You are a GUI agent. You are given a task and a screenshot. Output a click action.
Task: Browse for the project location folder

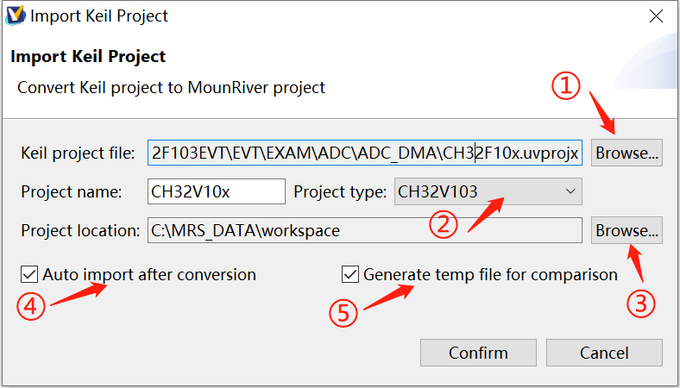(x=626, y=230)
